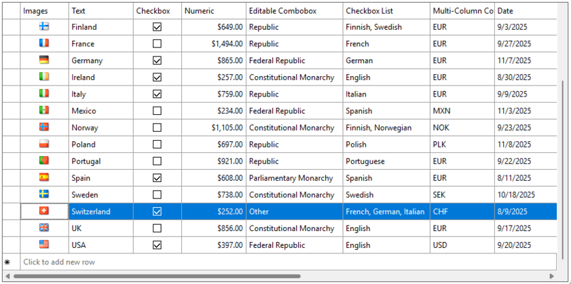Image resolution: width=571 pixels, height=284 pixels.
Task: Enable the checkbox for France
Action: (x=158, y=43)
